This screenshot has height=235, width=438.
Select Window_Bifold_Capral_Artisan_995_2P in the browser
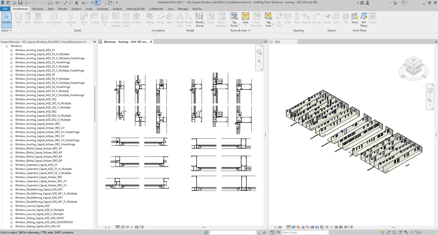38,149
